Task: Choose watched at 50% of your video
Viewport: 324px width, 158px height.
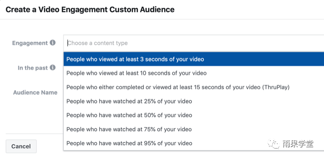Action: [x=194, y=115]
